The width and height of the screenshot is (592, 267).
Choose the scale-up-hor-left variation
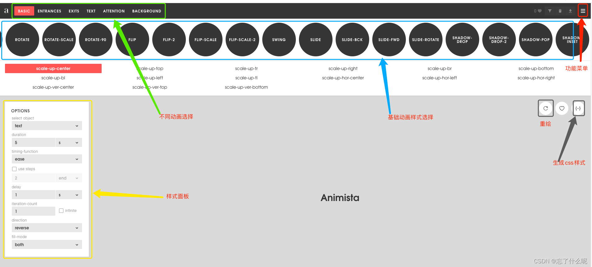click(x=440, y=78)
